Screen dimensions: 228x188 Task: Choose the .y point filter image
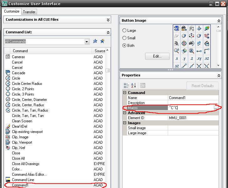pos(184,58)
